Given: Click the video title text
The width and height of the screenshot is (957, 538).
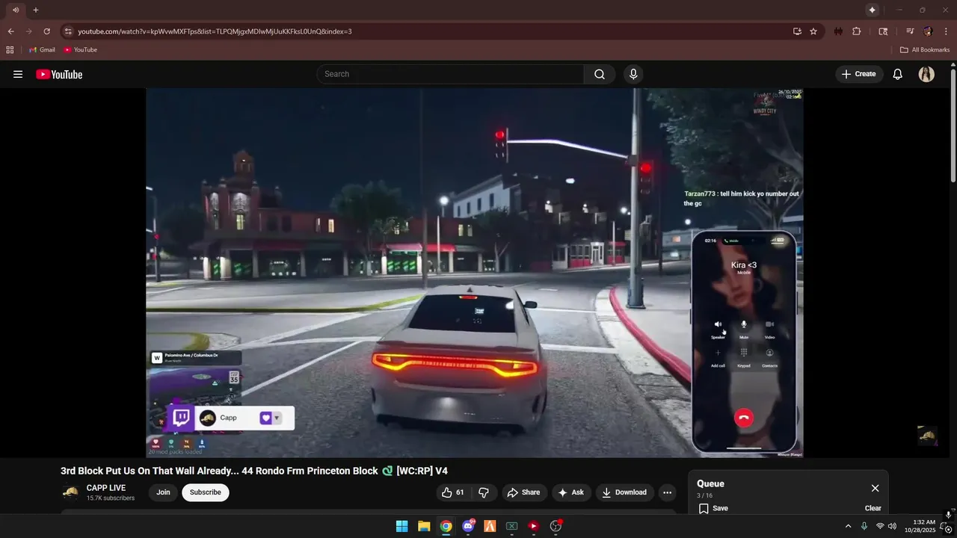Looking at the screenshot, I should pos(254,471).
